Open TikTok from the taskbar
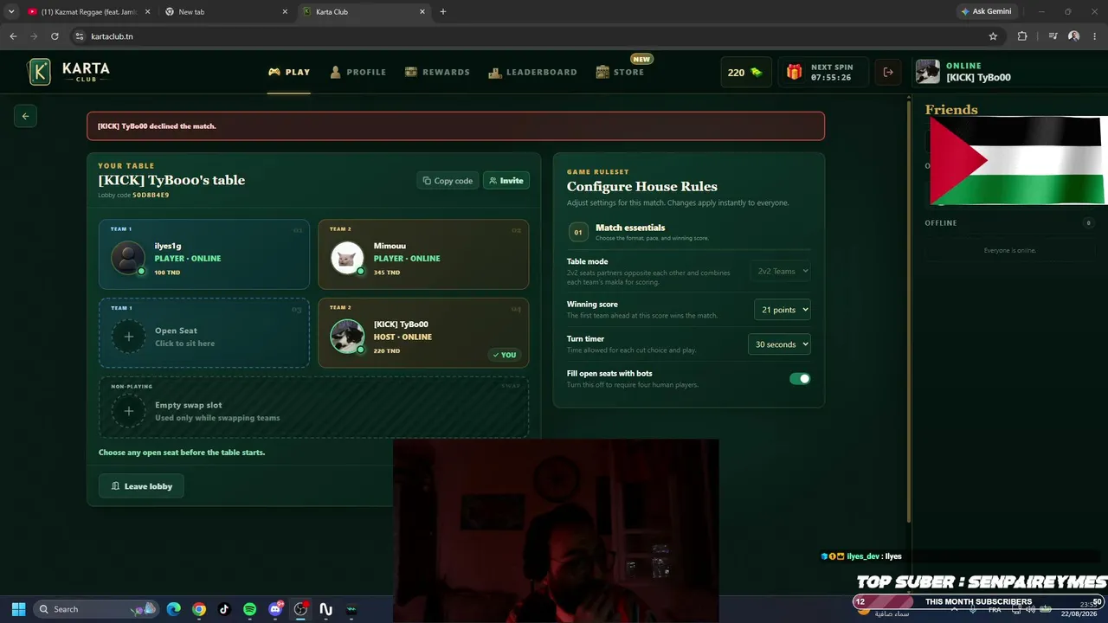 point(224,609)
